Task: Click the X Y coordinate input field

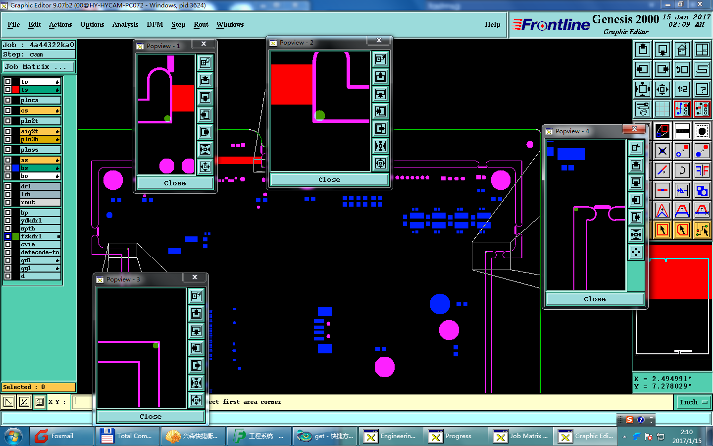Action: coord(83,402)
